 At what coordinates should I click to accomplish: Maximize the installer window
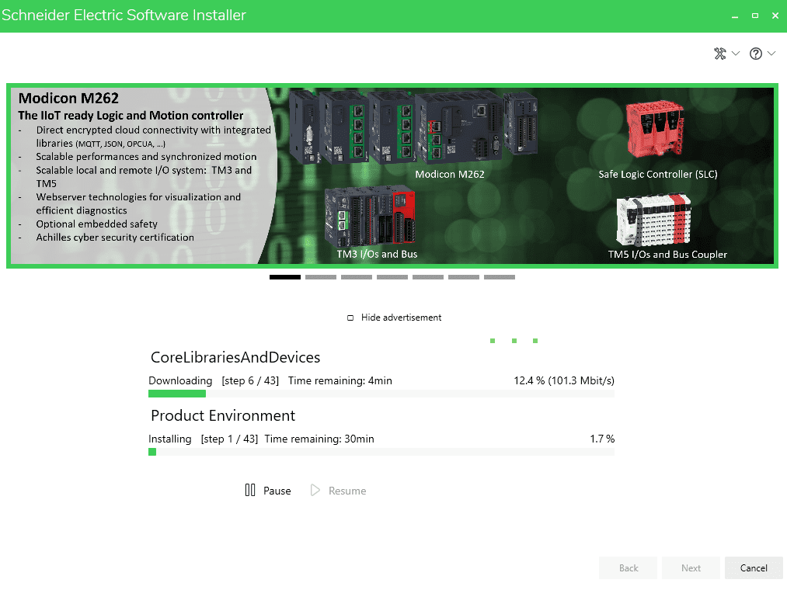click(755, 16)
